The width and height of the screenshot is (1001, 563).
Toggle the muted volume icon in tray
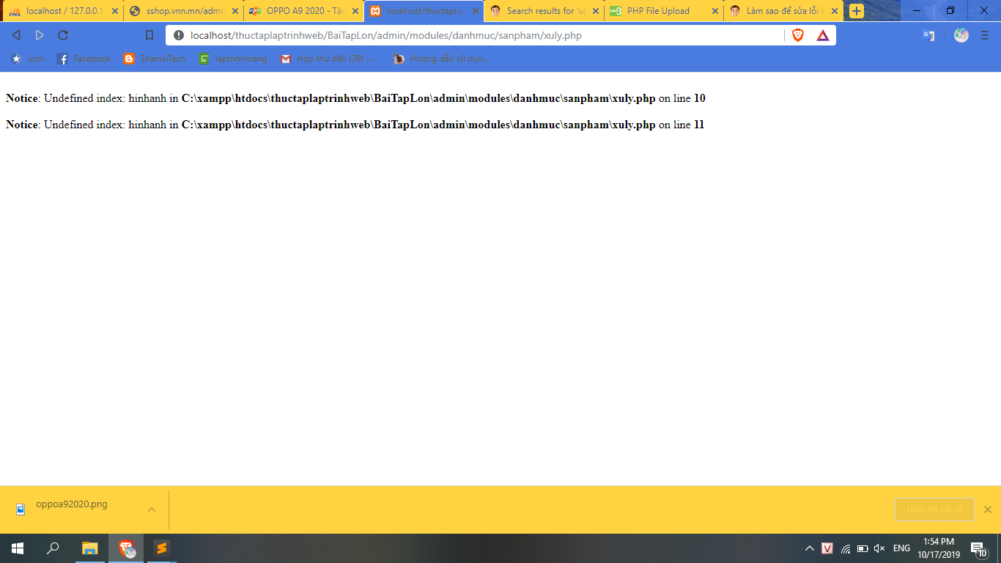[x=879, y=548]
